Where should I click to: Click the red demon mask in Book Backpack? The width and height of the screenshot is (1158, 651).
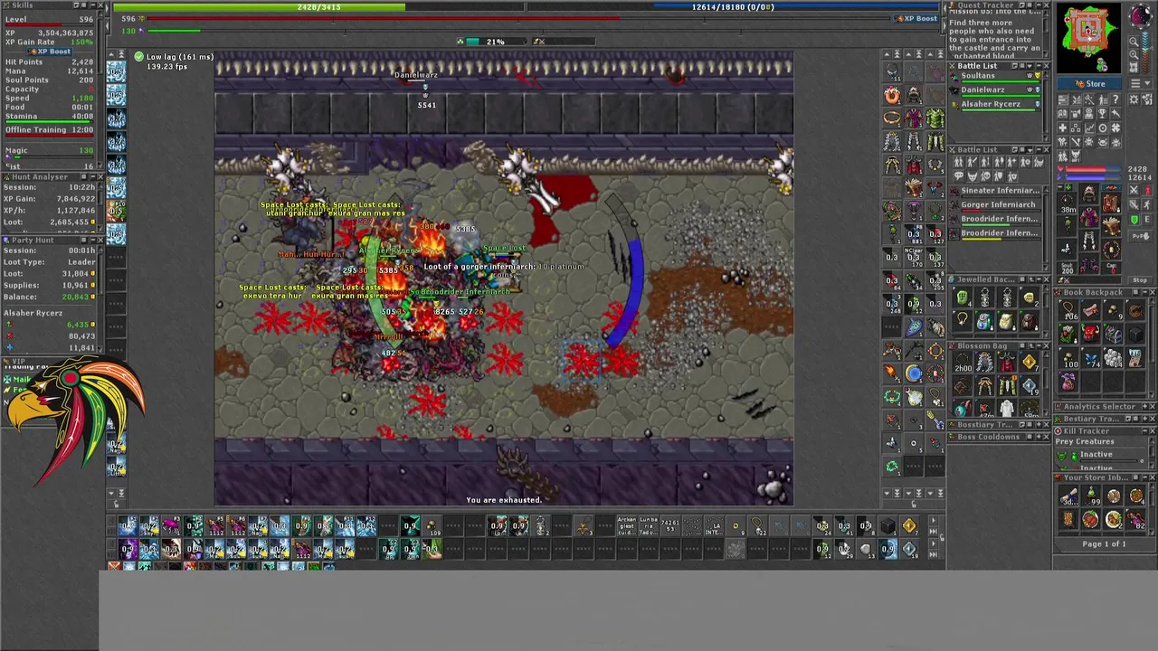point(1090,333)
